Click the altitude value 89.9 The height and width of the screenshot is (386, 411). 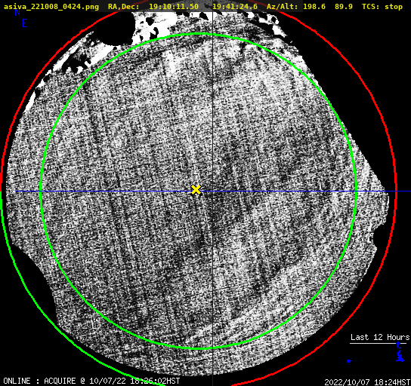pyautogui.click(x=344, y=7)
